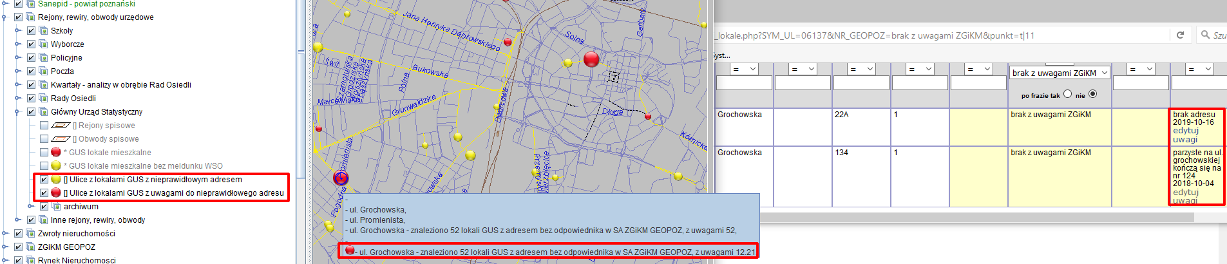Toggle the Wyborcze layer checkbox
This screenshot has height=264, width=1227.
(x=31, y=44)
